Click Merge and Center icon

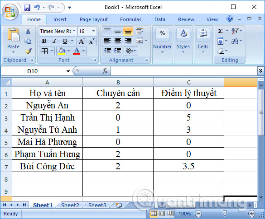[140, 41]
